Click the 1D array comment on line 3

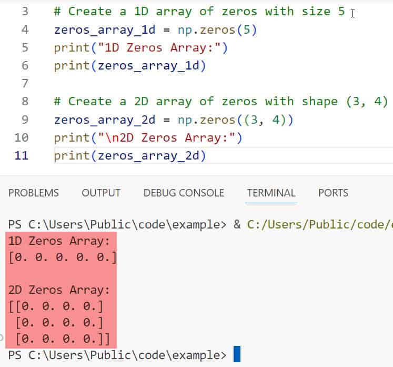[x=199, y=11]
